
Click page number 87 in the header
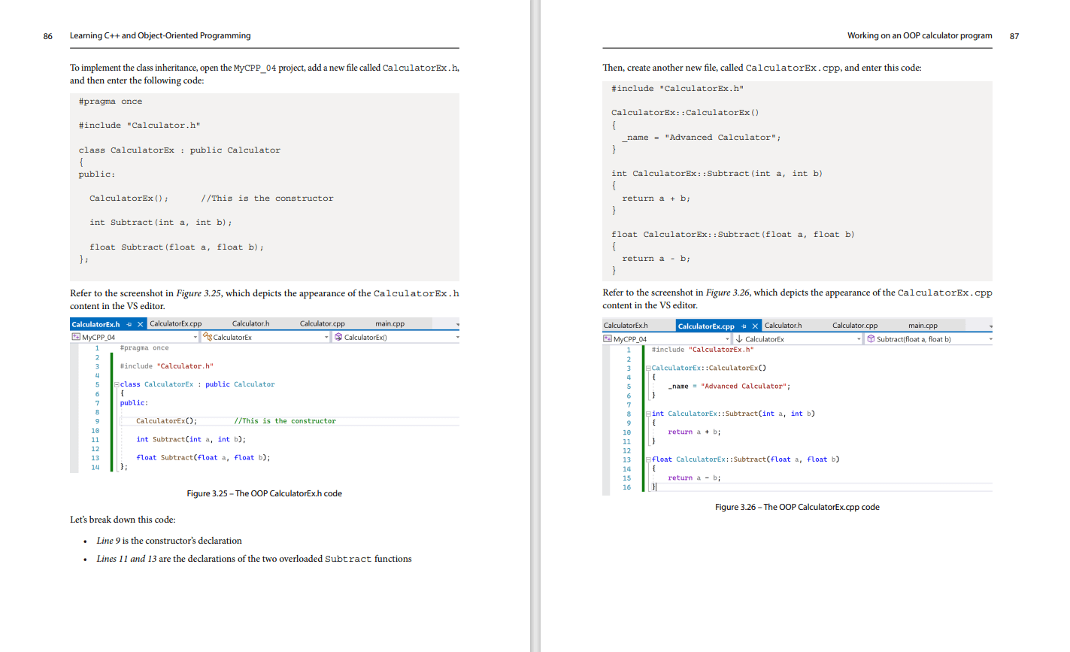point(1014,35)
